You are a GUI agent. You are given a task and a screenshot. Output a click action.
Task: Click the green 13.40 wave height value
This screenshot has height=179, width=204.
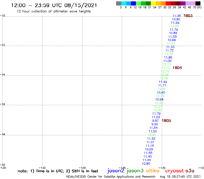pos(162,89)
